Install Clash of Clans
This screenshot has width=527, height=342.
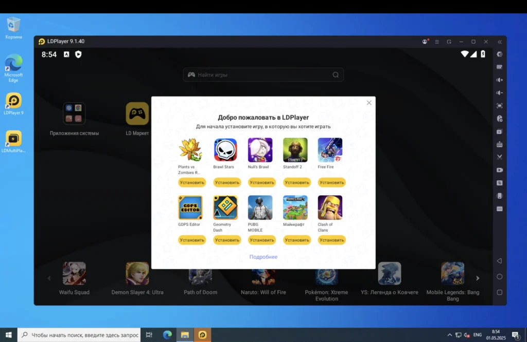pyautogui.click(x=332, y=240)
